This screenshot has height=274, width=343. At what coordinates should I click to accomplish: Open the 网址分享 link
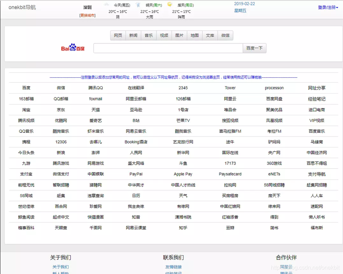(x=317, y=88)
